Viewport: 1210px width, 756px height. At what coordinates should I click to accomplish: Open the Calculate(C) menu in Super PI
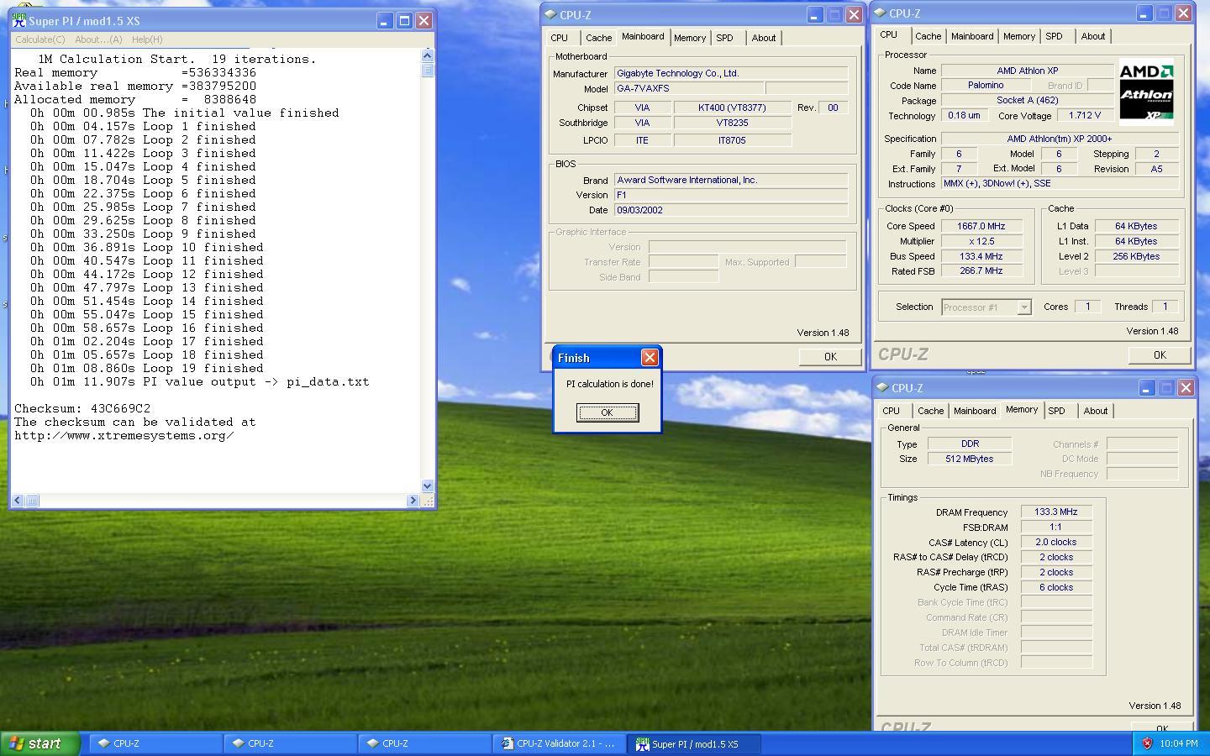pyautogui.click(x=39, y=39)
